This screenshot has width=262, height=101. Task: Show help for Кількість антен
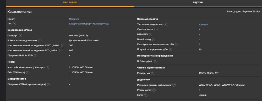[156, 29]
